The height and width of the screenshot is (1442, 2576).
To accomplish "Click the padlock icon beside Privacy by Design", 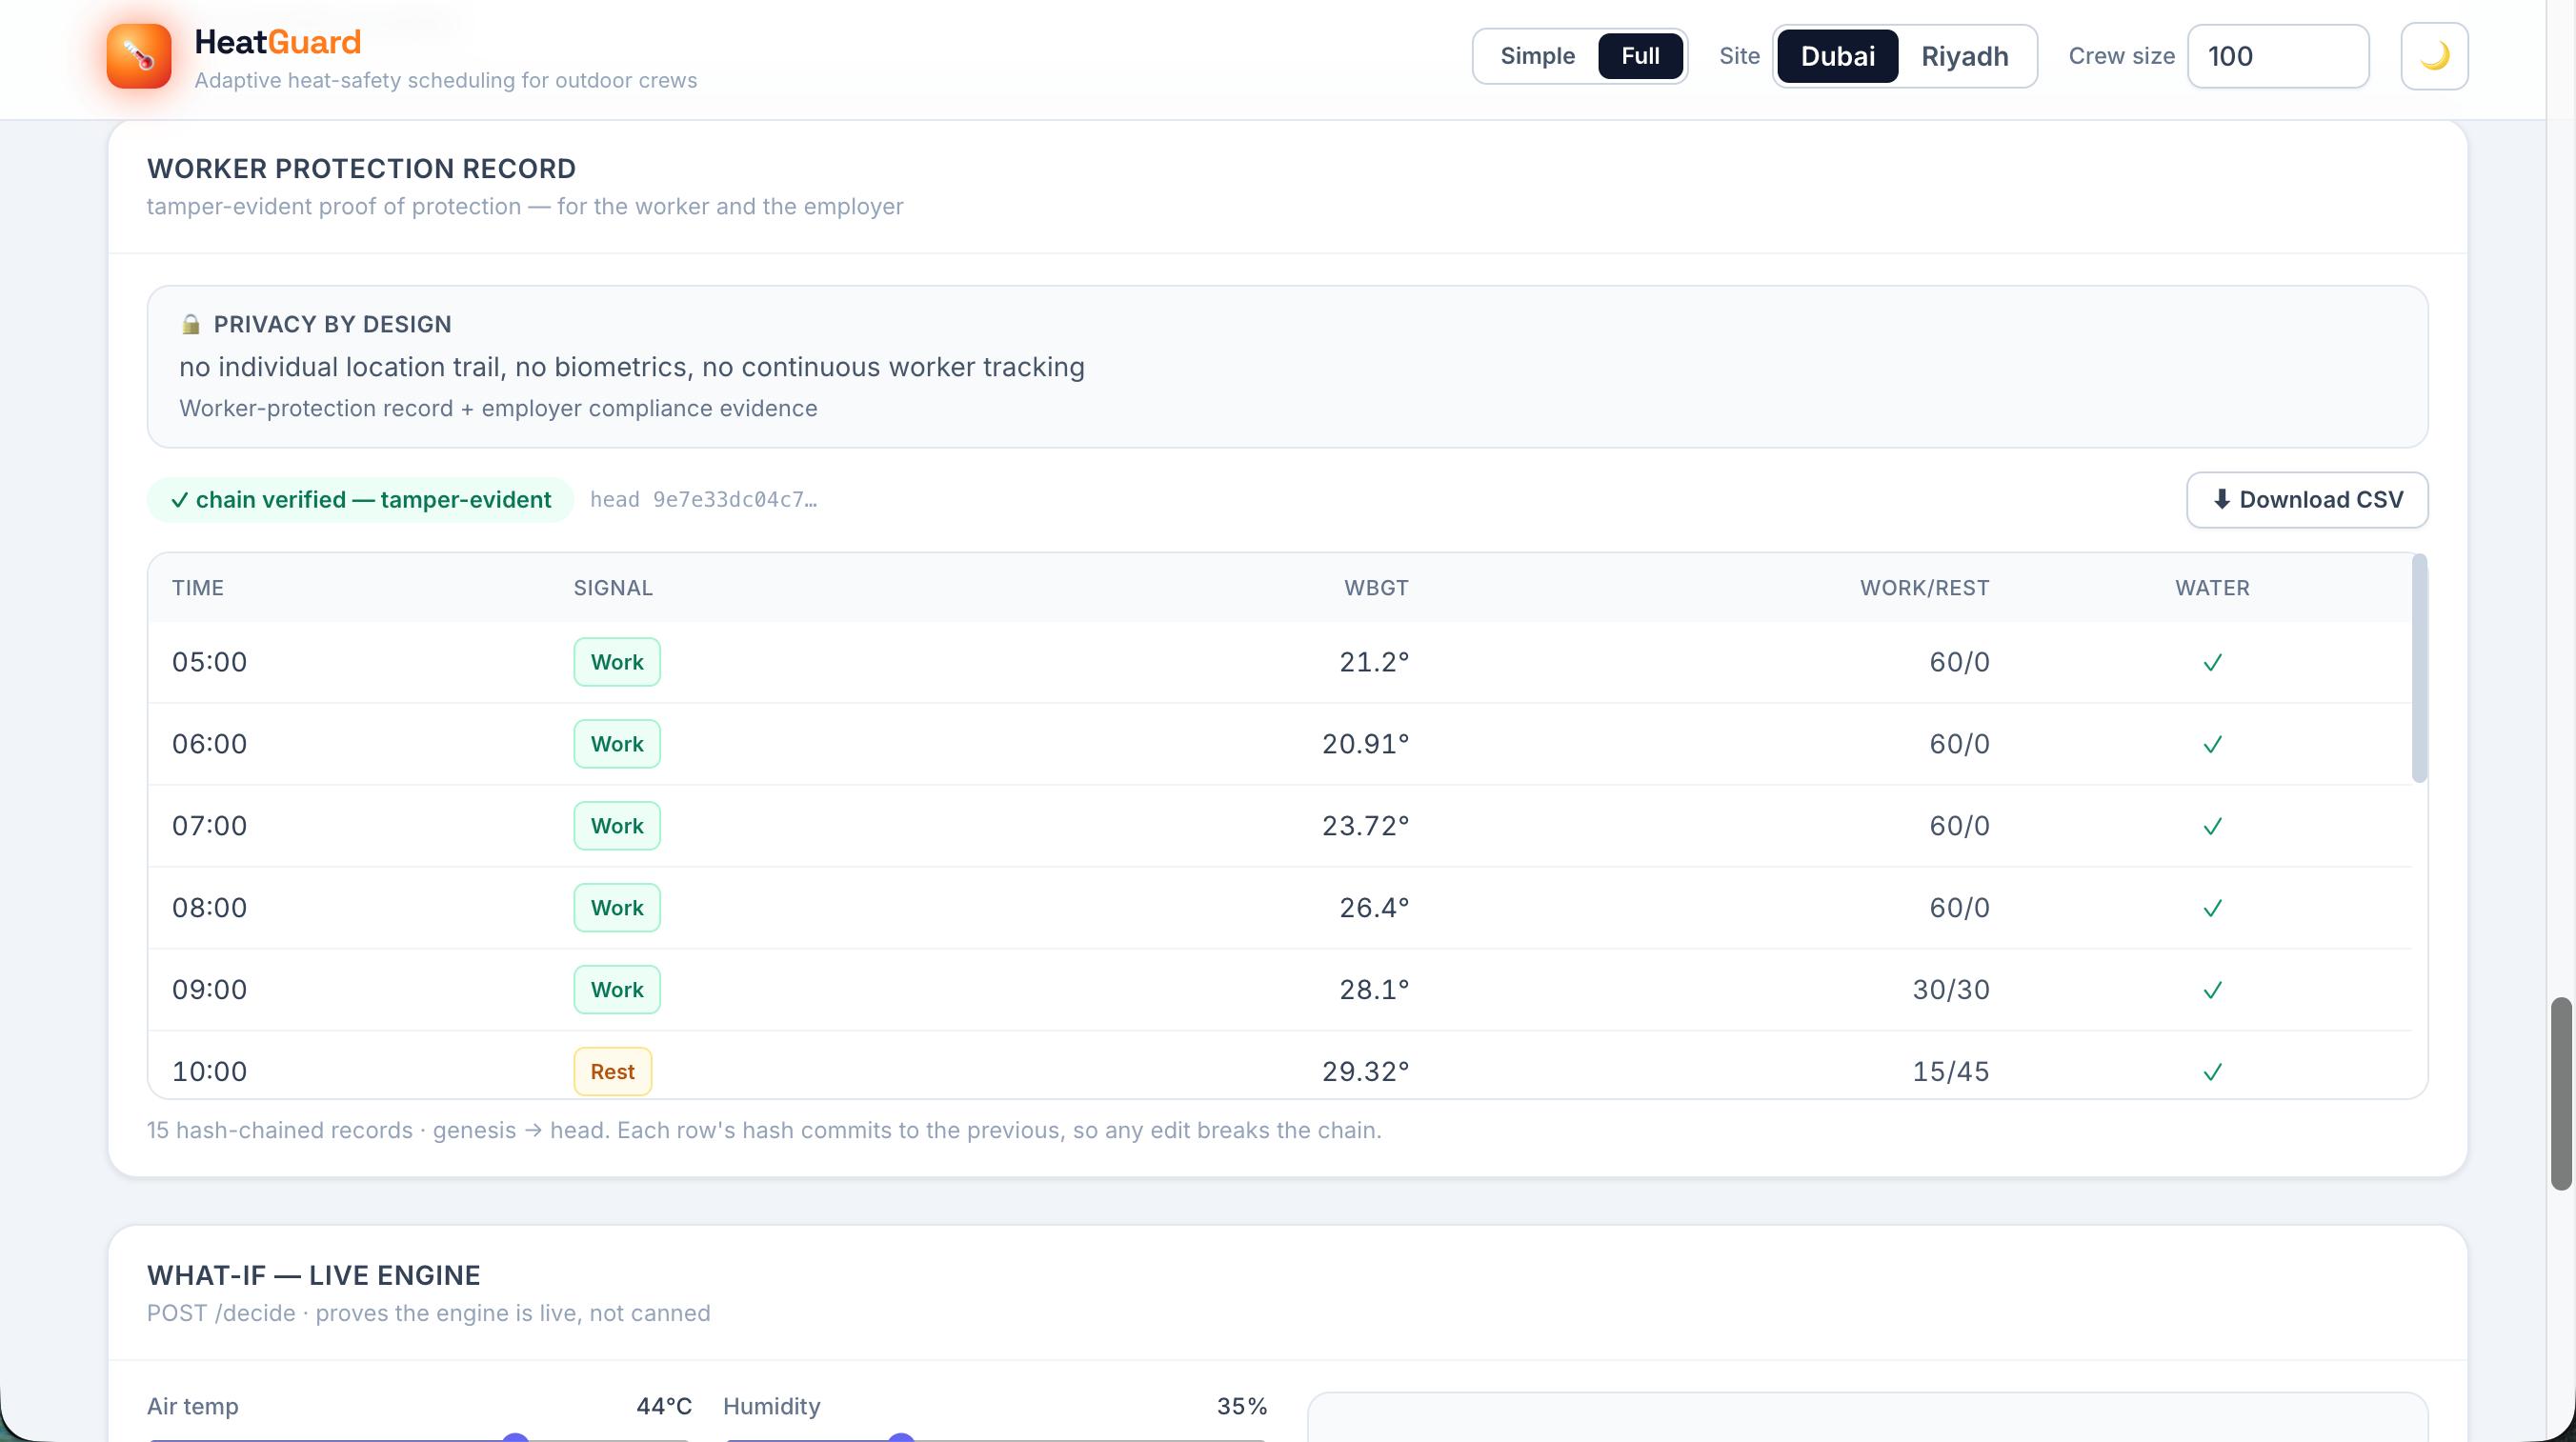I will [x=191, y=324].
